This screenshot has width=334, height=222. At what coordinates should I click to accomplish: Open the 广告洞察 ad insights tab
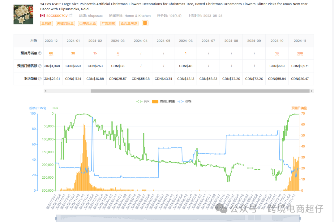point(108,23)
